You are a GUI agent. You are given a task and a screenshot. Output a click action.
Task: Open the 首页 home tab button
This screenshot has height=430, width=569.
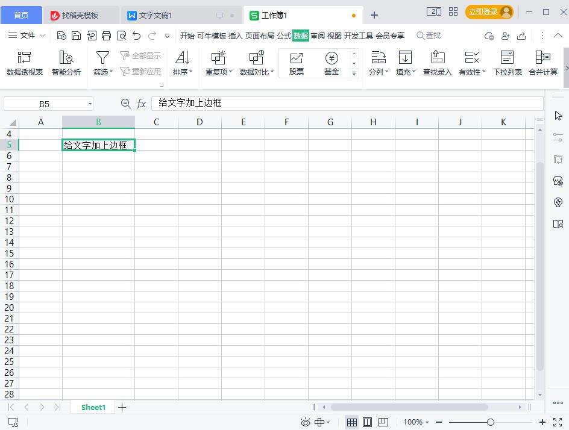[21, 15]
